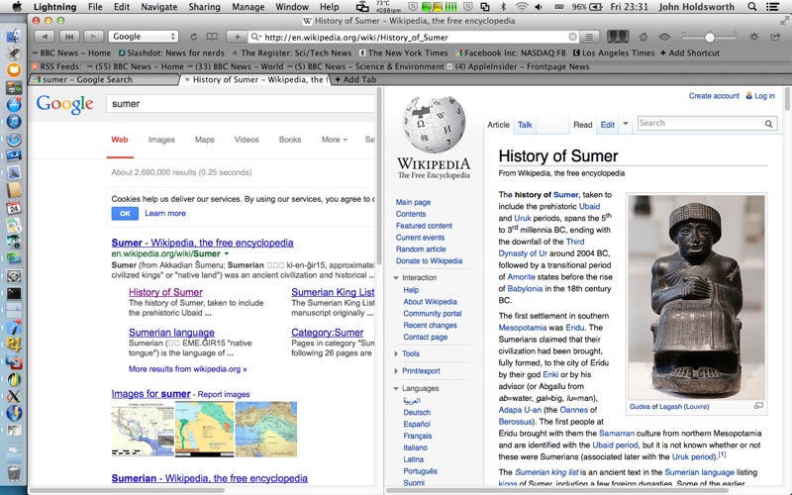
Task: Click the magnifier icon in address bar
Action: coord(256,37)
